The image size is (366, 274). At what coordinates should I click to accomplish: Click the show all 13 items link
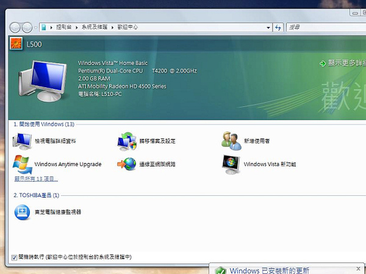36,179
